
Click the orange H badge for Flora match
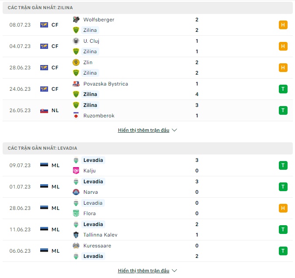tap(283, 208)
